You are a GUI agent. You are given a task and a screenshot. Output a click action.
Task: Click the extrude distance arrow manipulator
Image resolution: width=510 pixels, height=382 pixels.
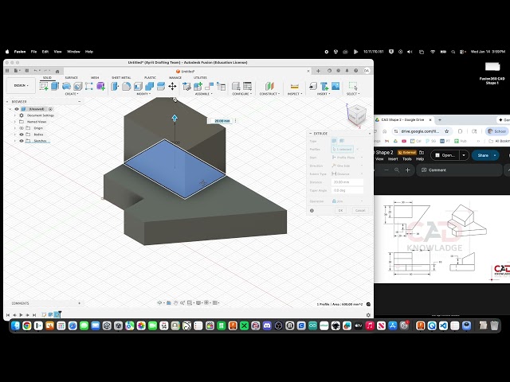(175, 118)
